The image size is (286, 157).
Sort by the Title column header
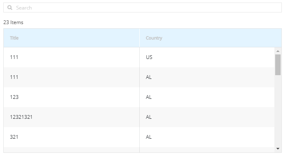(14, 38)
